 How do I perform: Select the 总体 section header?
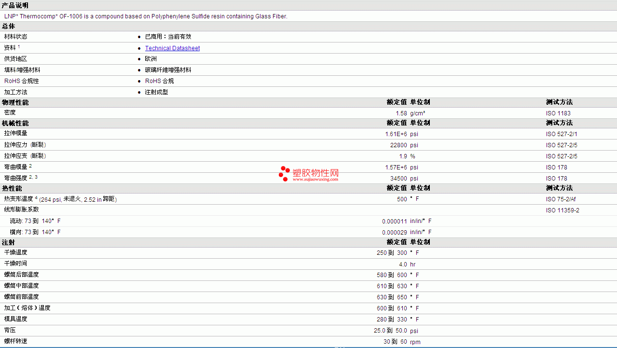[x=9, y=27]
